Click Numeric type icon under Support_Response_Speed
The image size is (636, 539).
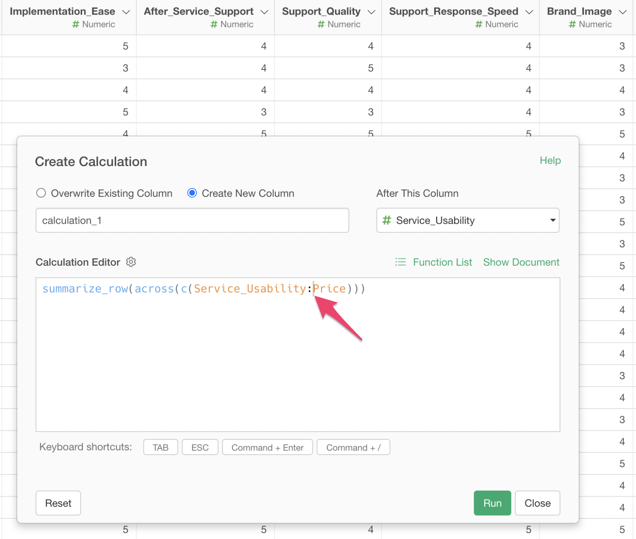coord(479,24)
